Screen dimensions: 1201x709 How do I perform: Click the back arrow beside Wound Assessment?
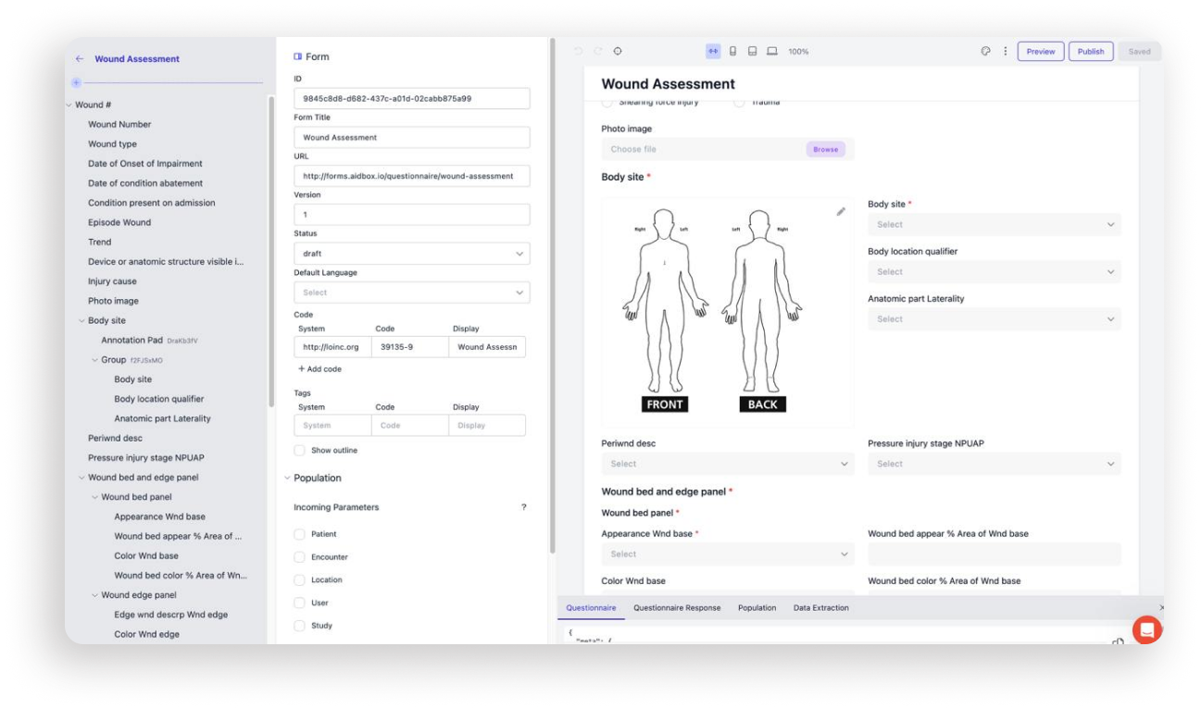pos(80,59)
